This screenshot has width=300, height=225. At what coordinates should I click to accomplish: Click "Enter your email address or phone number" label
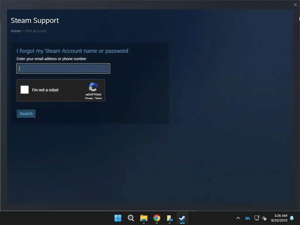pyautogui.click(x=52, y=59)
